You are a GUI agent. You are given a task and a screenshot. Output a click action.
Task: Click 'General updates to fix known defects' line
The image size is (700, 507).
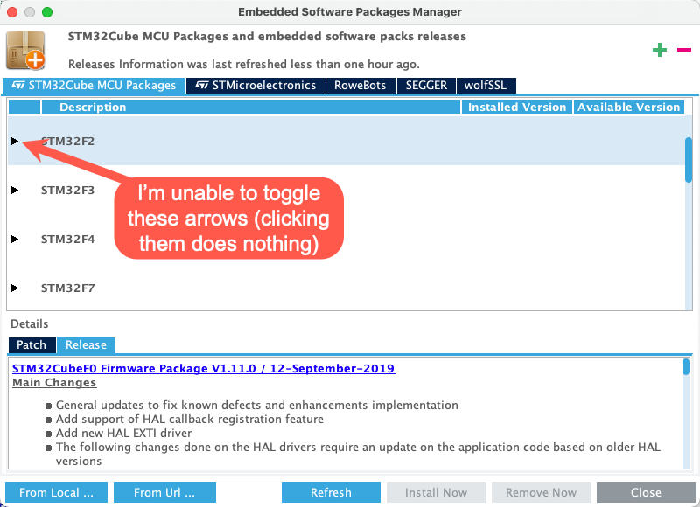tap(257, 405)
